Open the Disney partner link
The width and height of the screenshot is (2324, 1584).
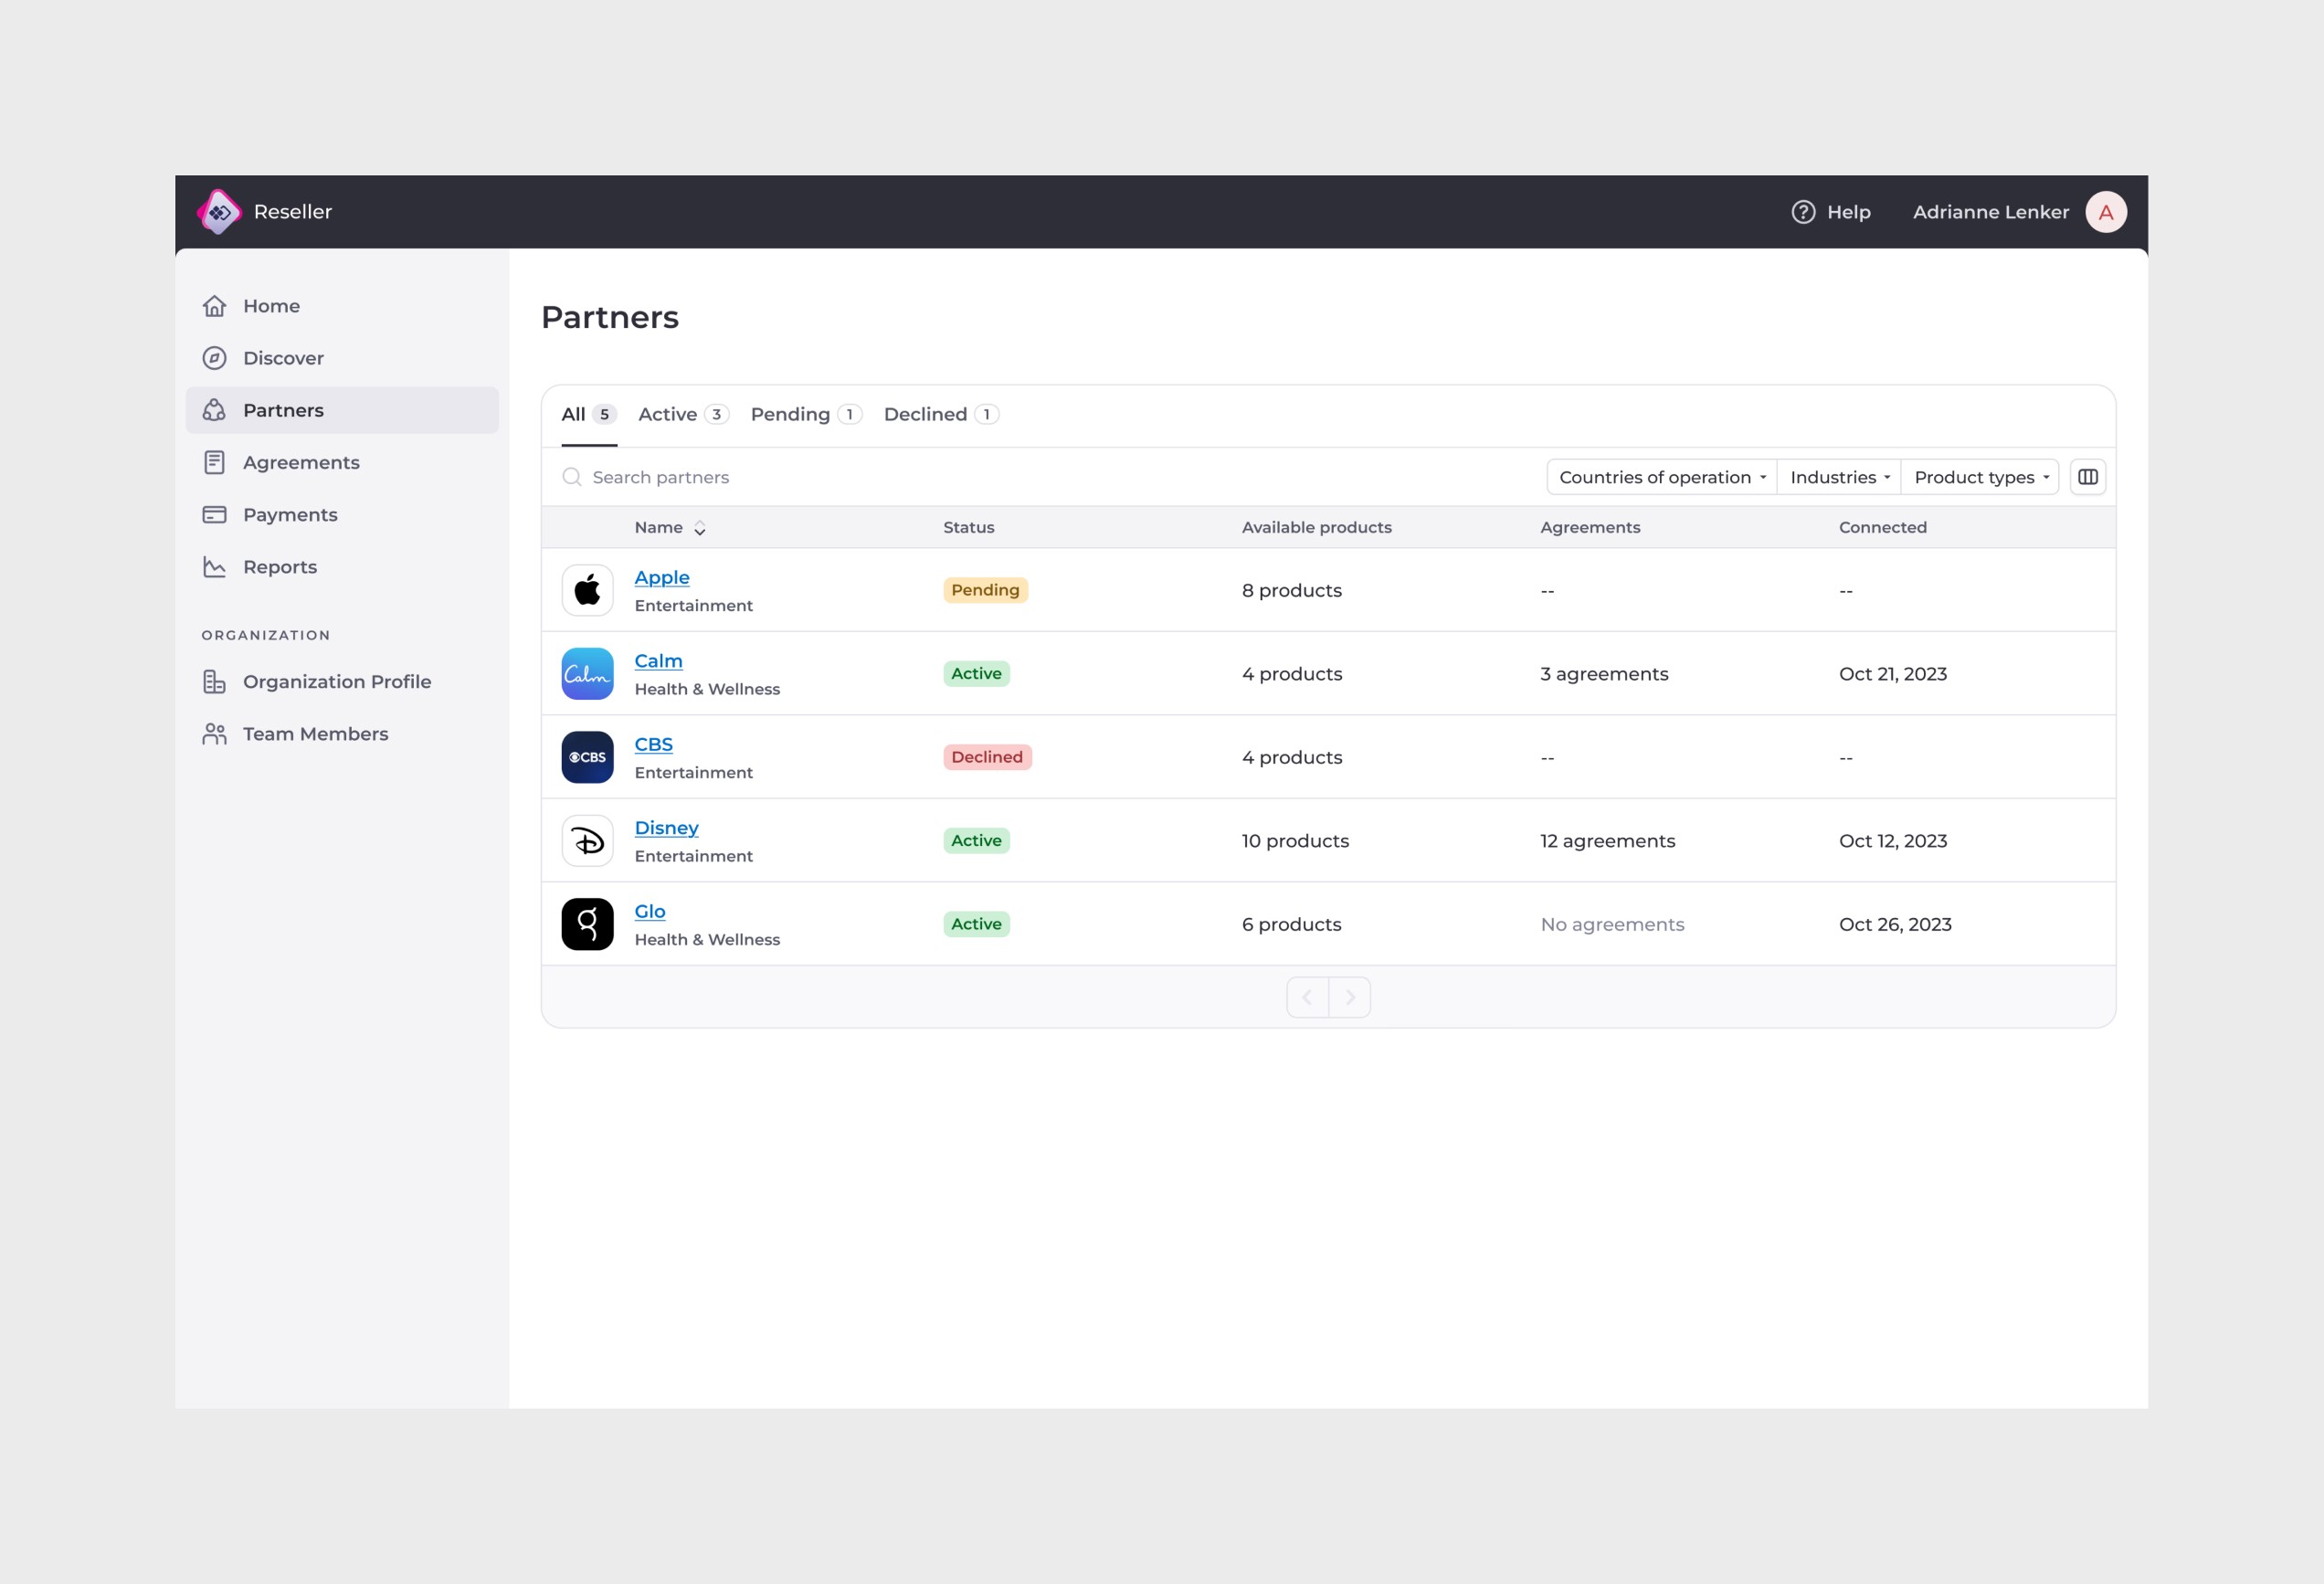(666, 827)
